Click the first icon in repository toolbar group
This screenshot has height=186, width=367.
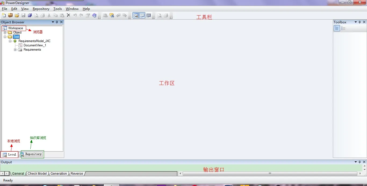[x=105, y=15]
